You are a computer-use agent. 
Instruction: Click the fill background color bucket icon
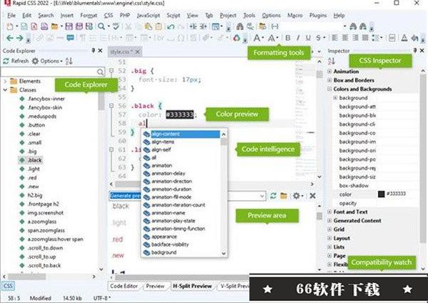pos(414,38)
